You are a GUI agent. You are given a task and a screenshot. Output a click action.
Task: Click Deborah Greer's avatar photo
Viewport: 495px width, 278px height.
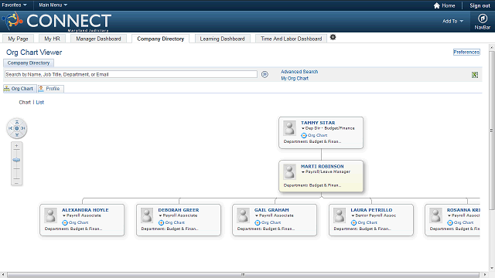[147, 215]
